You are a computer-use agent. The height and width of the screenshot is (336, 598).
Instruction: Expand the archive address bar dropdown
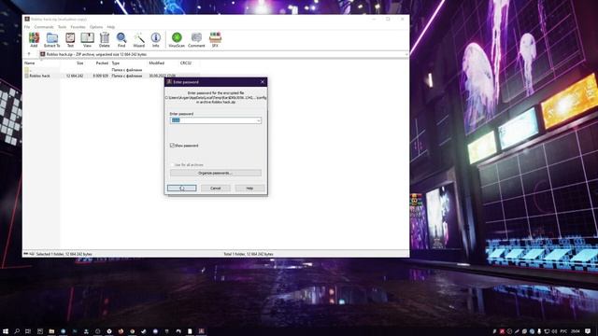406,54
